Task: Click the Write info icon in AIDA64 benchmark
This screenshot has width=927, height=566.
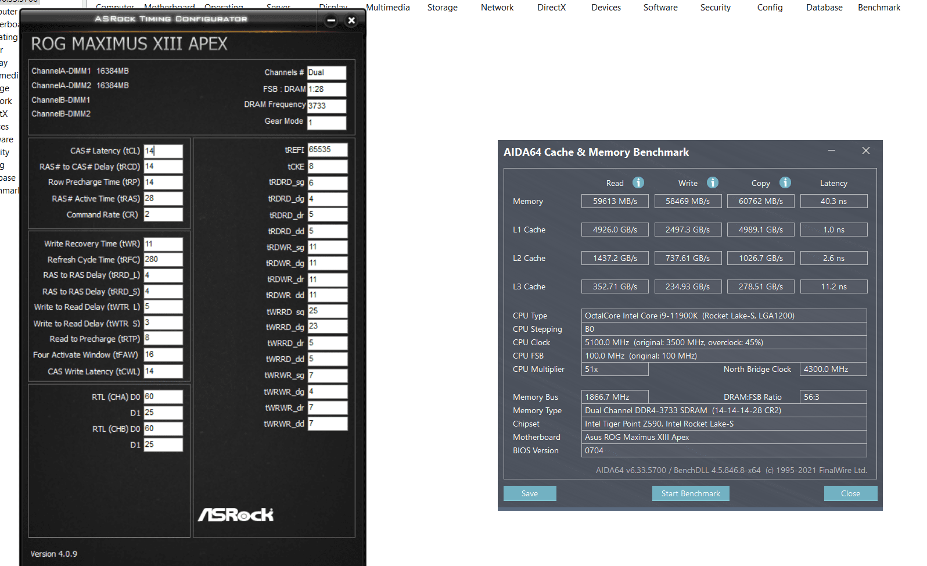Action: [x=713, y=182]
